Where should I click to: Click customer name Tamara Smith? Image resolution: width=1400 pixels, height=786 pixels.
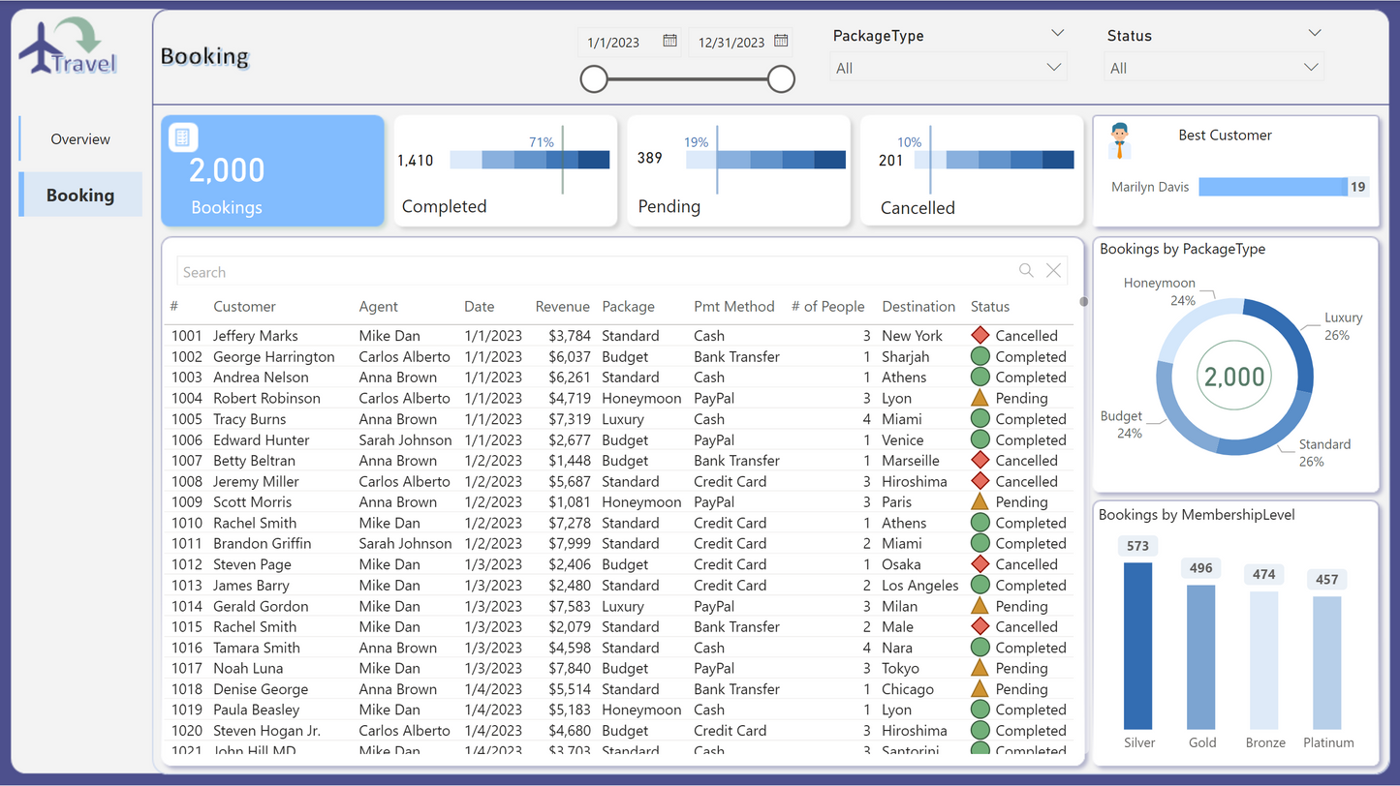click(257, 648)
